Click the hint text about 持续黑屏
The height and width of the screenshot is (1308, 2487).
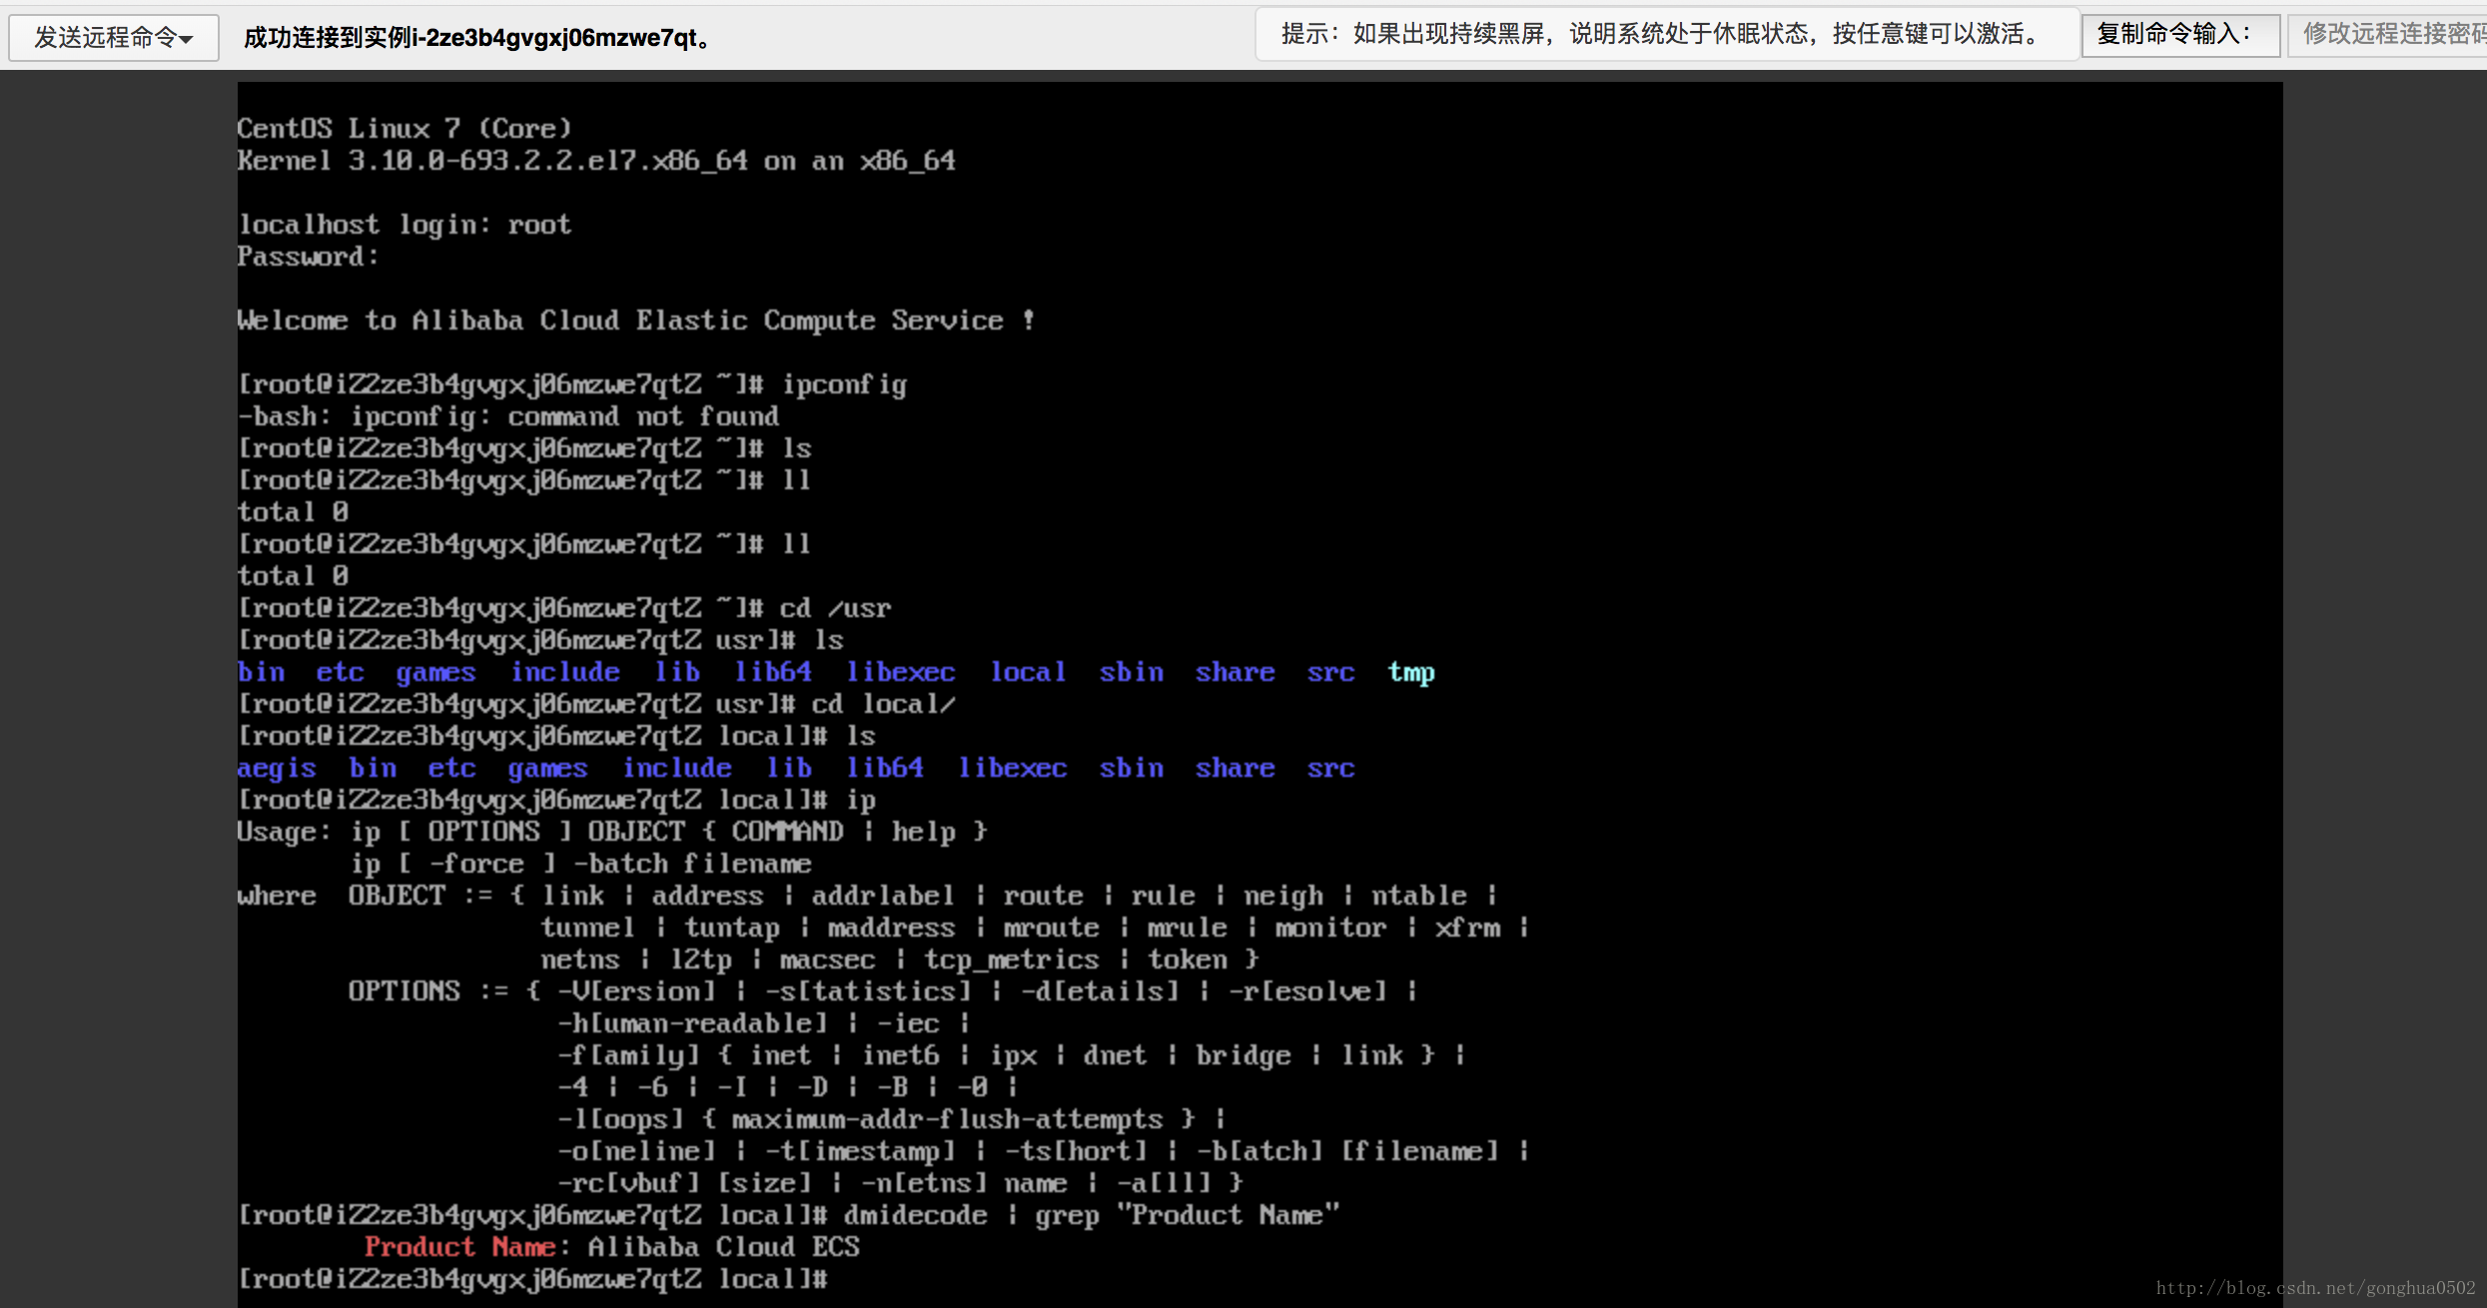click(1665, 34)
